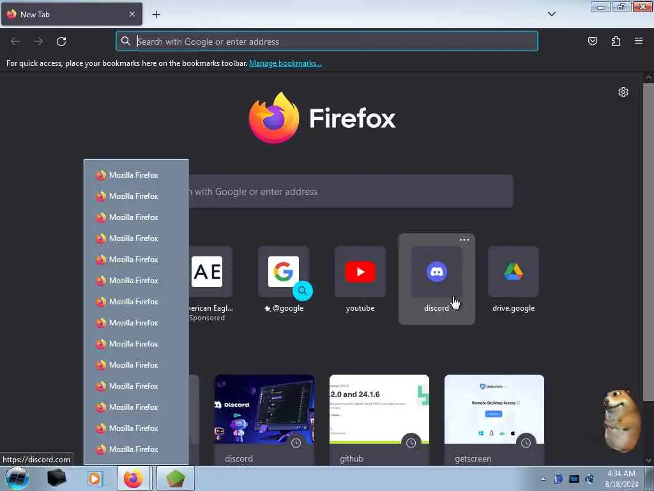This screenshot has height=491, width=654.
Task: Click the black box taskbar icon
Action: (x=56, y=478)
